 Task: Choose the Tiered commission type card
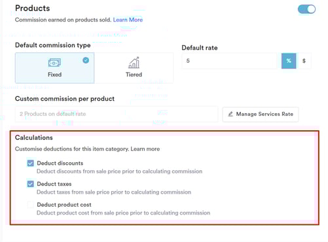tap(134, 68)
